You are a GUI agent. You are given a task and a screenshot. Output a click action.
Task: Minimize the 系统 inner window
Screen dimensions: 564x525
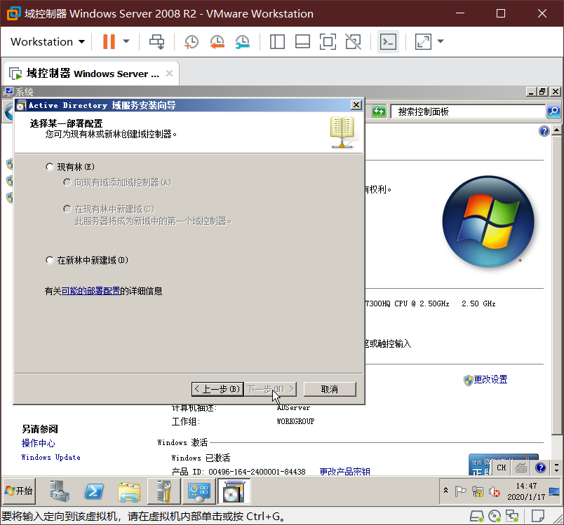(531, 91)
